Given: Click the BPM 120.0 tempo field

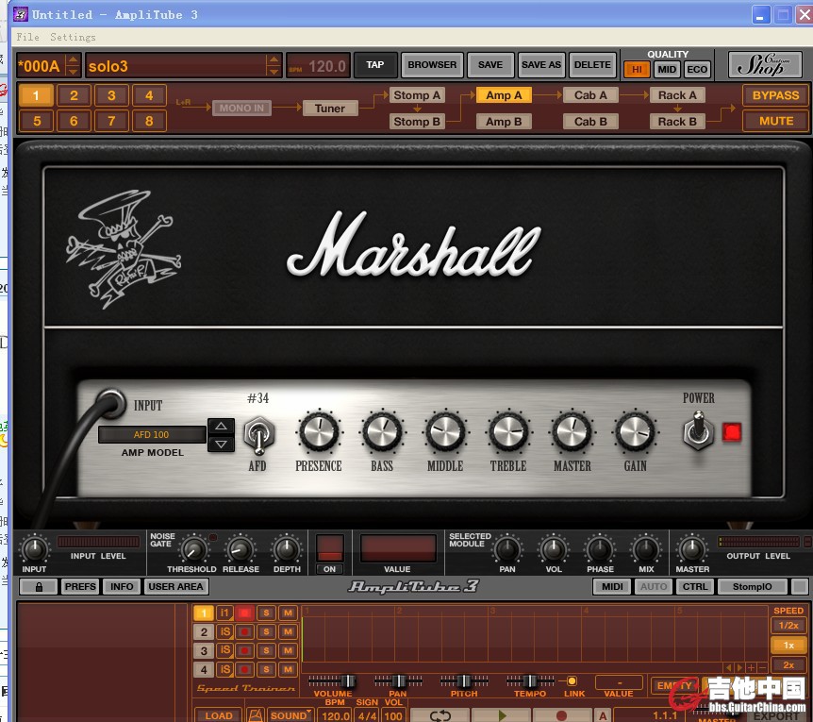Looking at the screenshot, I should tap(319, 66).
